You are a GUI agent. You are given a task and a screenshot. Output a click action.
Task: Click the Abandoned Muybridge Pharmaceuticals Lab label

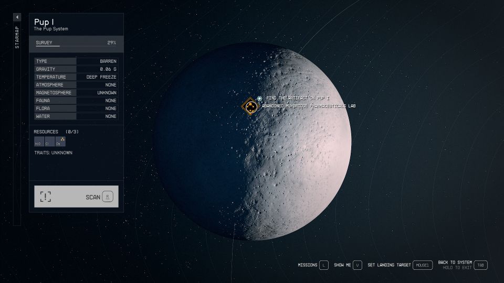309,106
